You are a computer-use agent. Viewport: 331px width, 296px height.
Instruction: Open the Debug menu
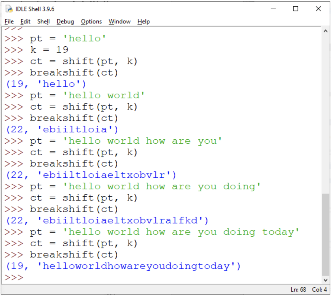click(65, 21)
